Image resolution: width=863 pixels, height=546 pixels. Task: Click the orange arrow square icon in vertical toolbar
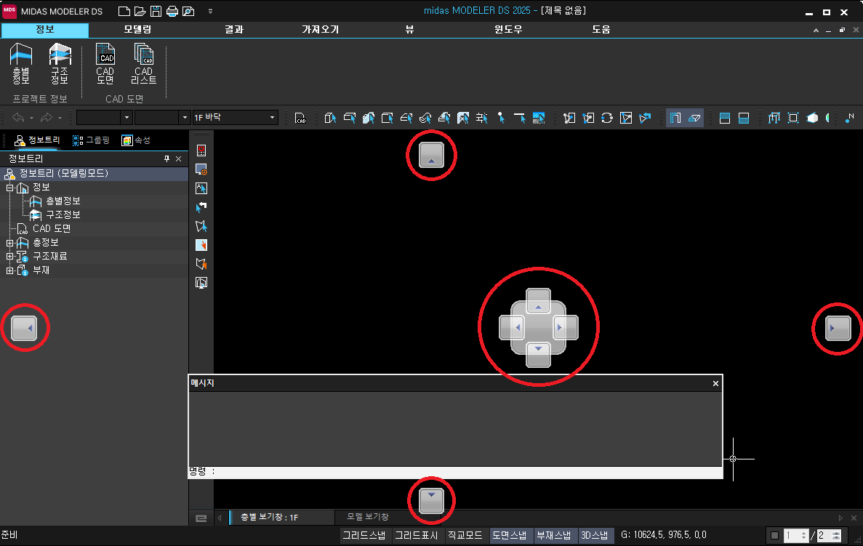201,245
